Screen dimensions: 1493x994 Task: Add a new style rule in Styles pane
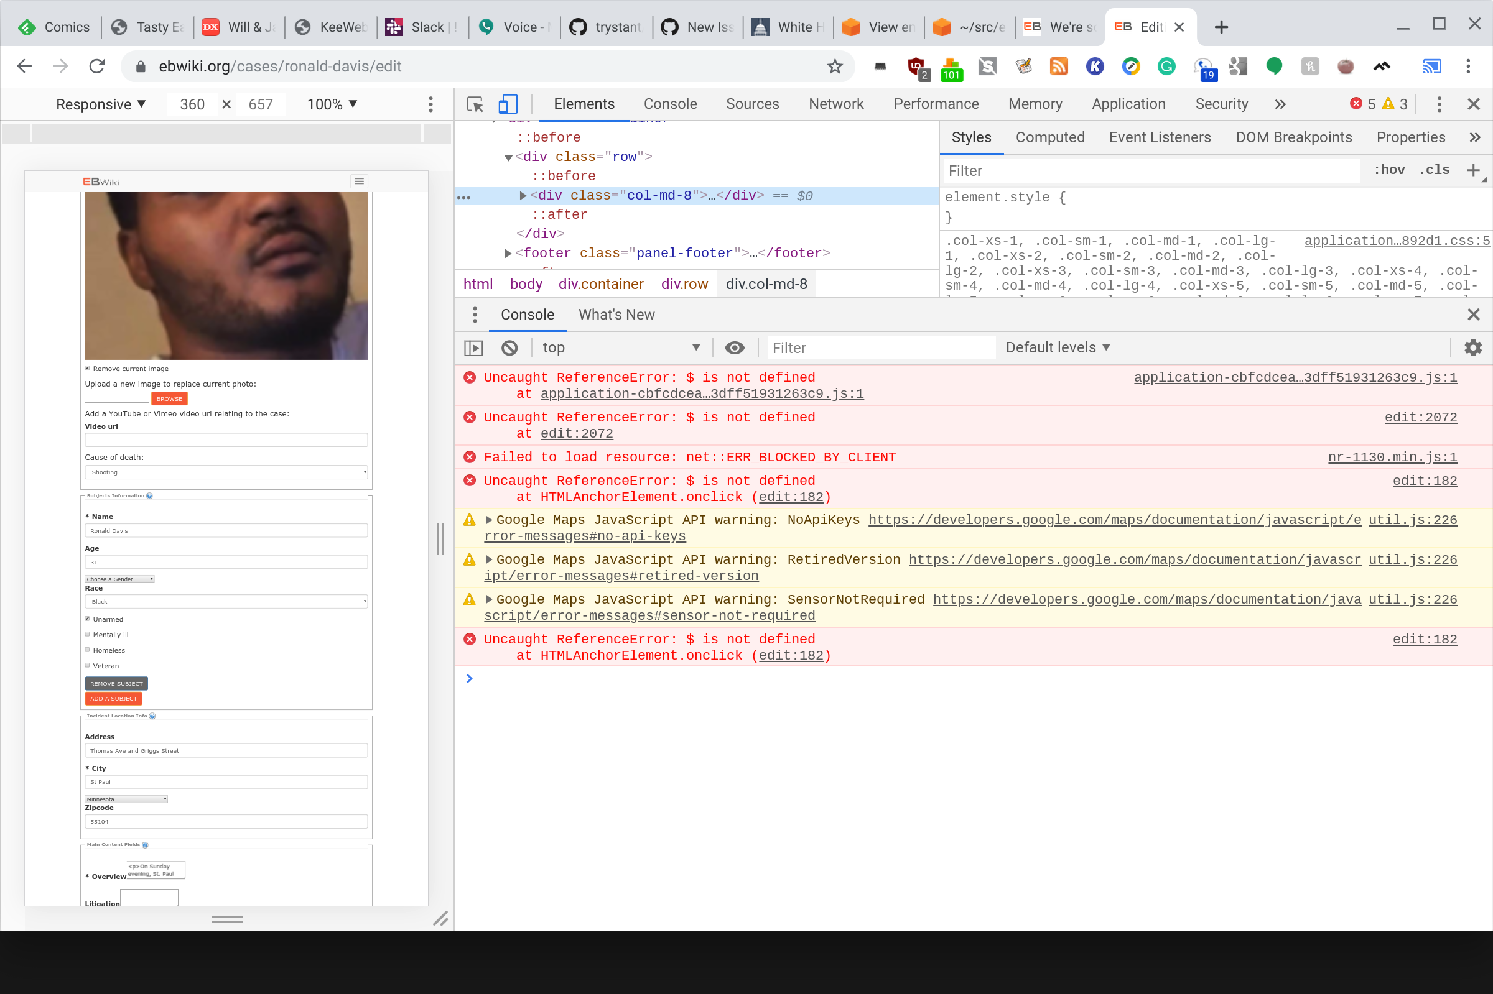click(1474, 170)
